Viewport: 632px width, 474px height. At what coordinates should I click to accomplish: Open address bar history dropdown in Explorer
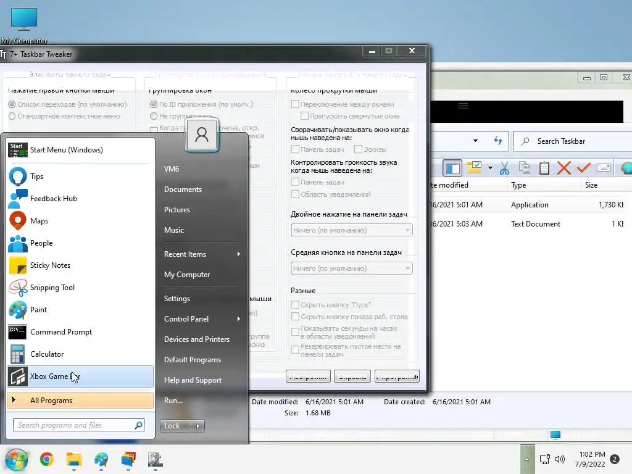476,141
